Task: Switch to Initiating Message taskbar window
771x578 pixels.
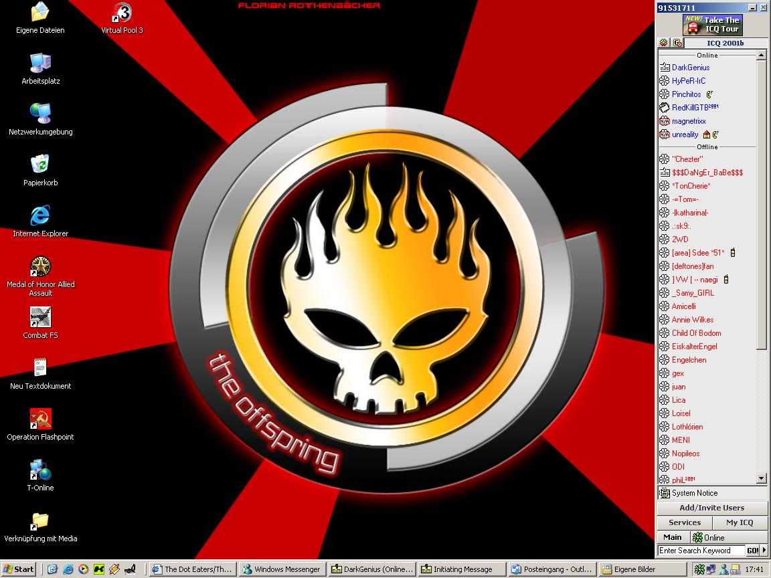Action: coord(462,569)
